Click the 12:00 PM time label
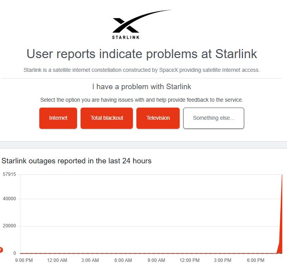287x269 pixels. [189, 260]
